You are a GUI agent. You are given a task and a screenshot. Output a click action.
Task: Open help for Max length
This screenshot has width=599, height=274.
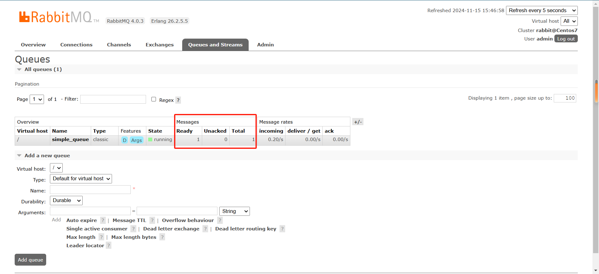[101, 237]
